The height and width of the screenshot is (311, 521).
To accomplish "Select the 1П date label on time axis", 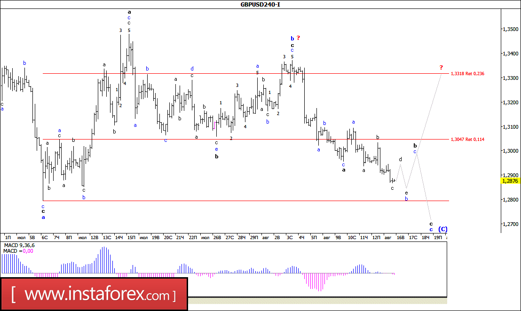I will (x=8, y=238).
